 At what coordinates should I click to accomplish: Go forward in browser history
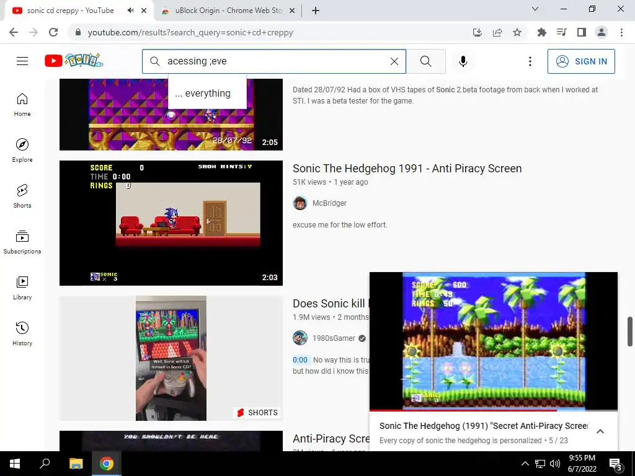pyautogui.click(x=33, y=32)
